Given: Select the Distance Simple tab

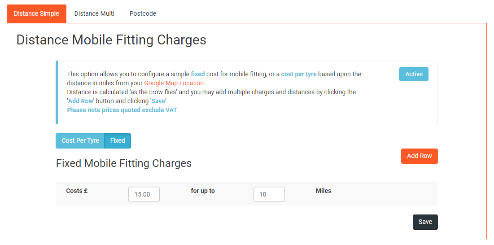Looking at the screenshot, I should (36, 13).
